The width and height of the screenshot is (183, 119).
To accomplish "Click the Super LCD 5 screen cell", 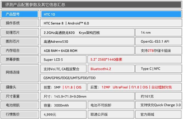I will coord(63,59).
